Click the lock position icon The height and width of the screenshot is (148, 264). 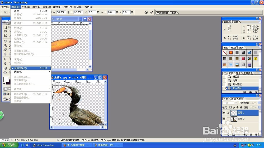[x=237, y=107]
